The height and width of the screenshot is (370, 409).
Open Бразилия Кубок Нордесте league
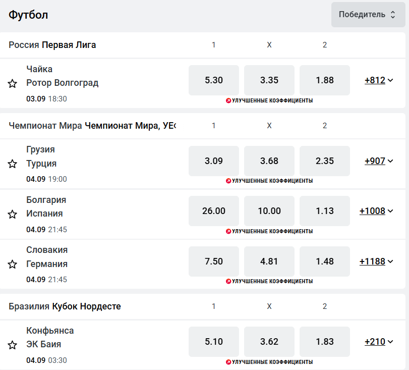pos(65,306)
